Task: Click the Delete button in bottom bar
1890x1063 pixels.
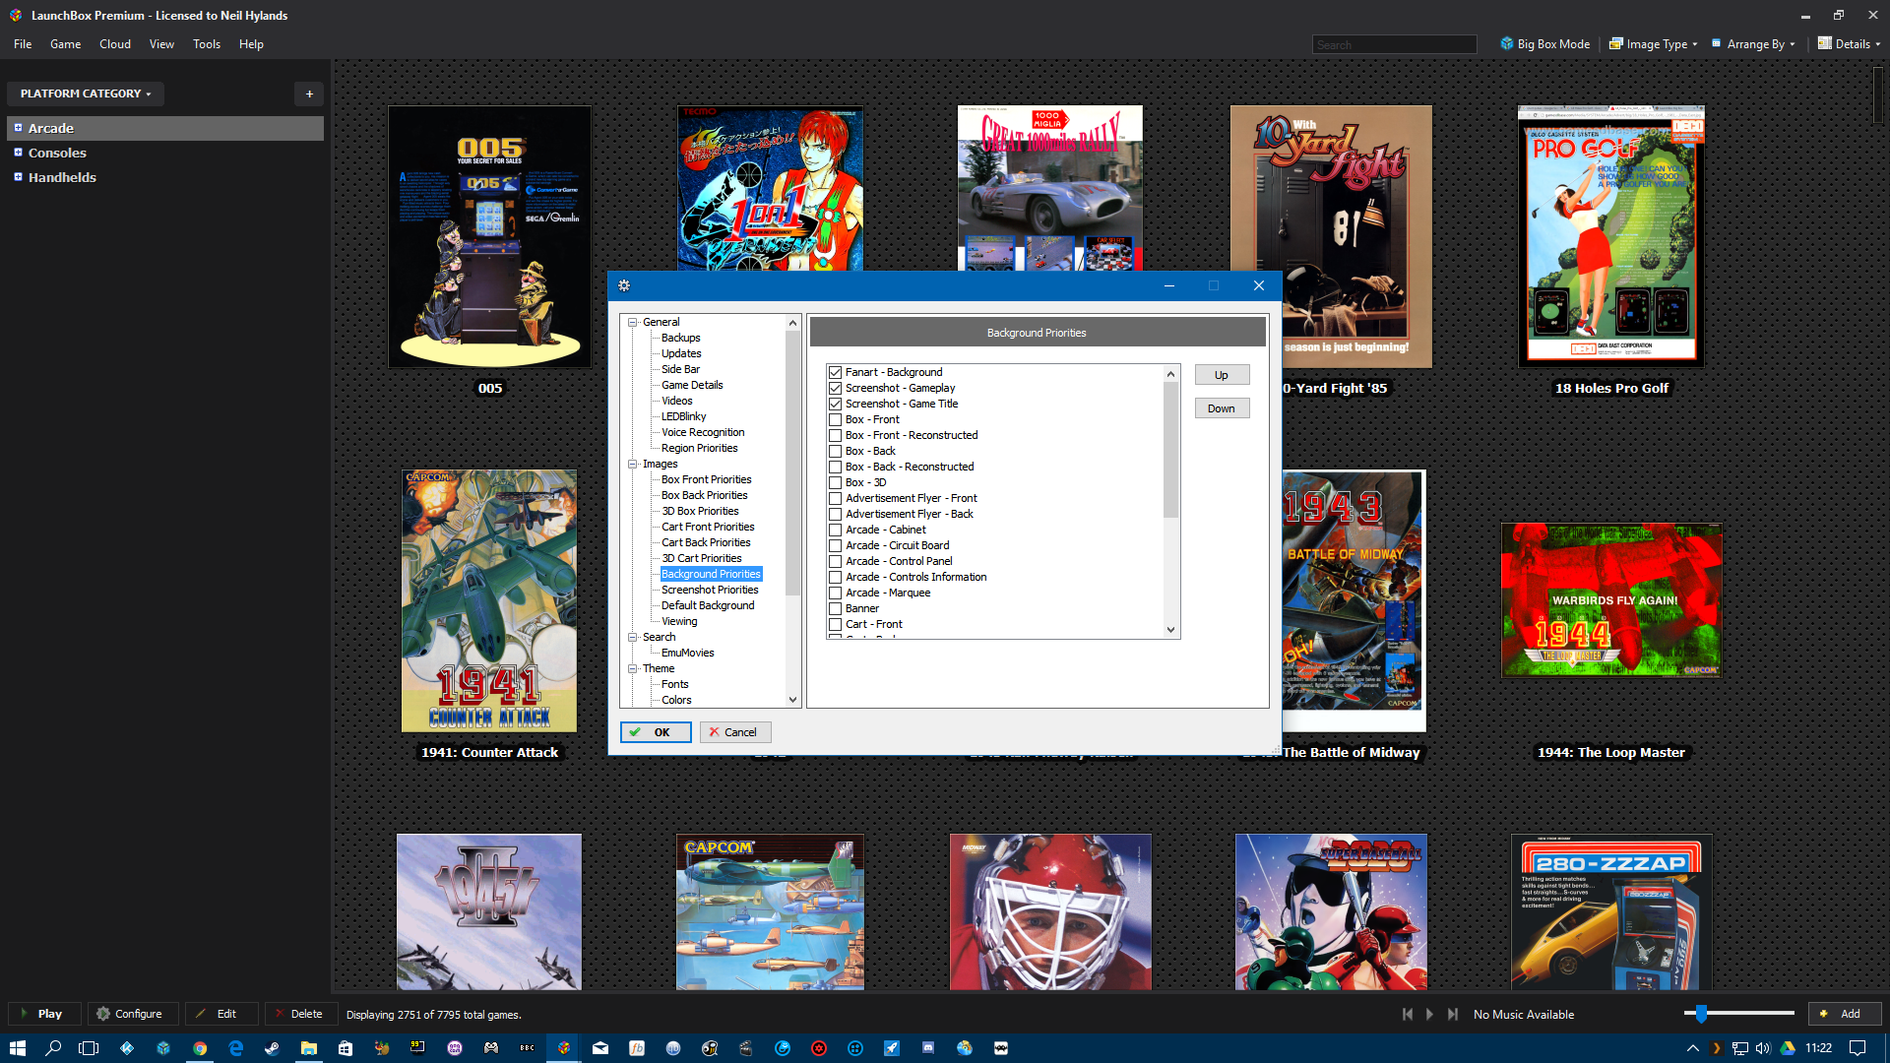Action: 302,1014
